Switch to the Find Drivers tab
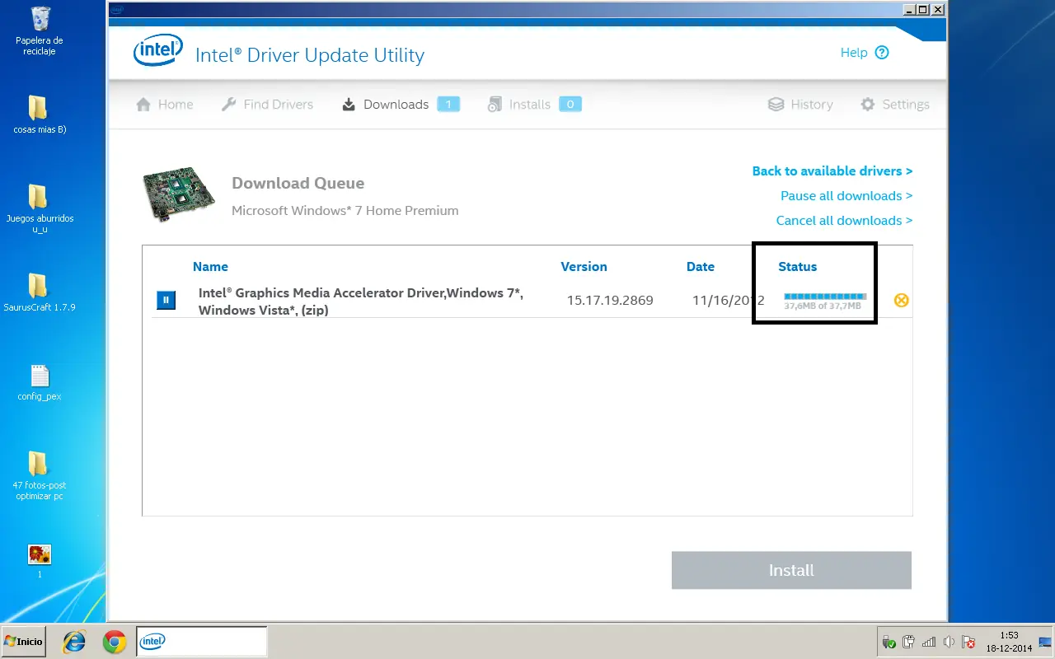The image size is (1055, 659). [268, 105]
